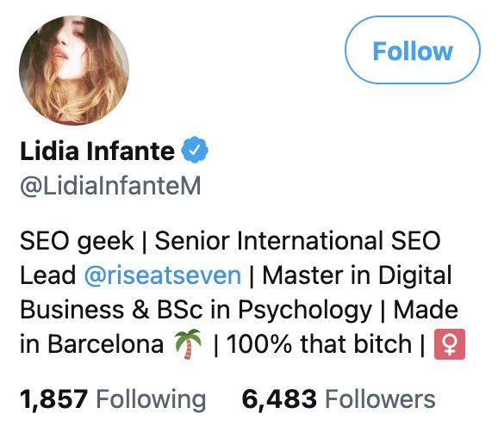
Task: Click the blue verified checkmark badge
Action: (x=195, y=150)
